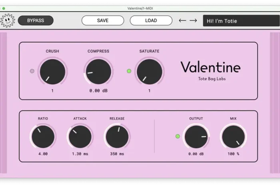Click the Ratio value '4.00'
280x186 pixels.
point(43,154)
